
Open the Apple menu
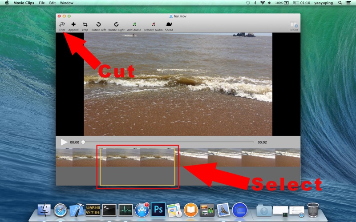coord(7,3)
